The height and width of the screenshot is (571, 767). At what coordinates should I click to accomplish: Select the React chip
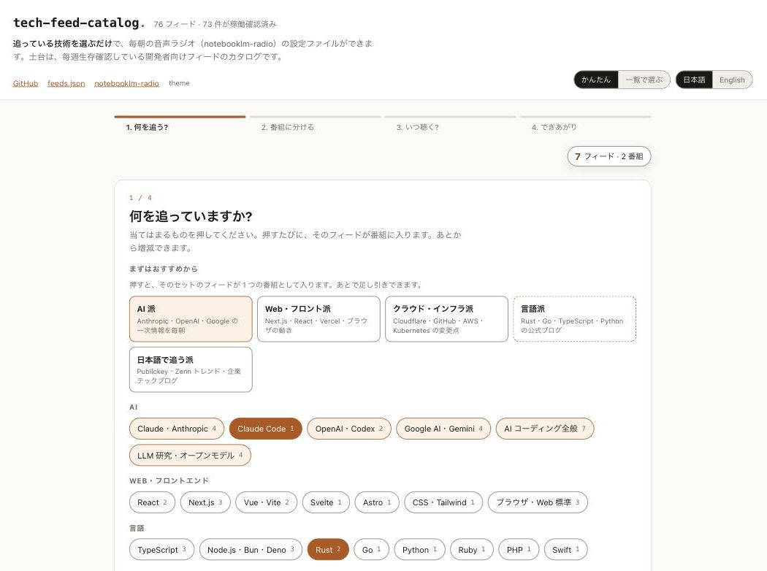[x=152, y=502]
